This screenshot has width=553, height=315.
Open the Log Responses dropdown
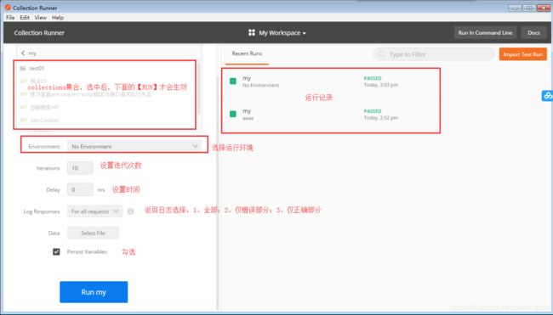coord(95,211)
